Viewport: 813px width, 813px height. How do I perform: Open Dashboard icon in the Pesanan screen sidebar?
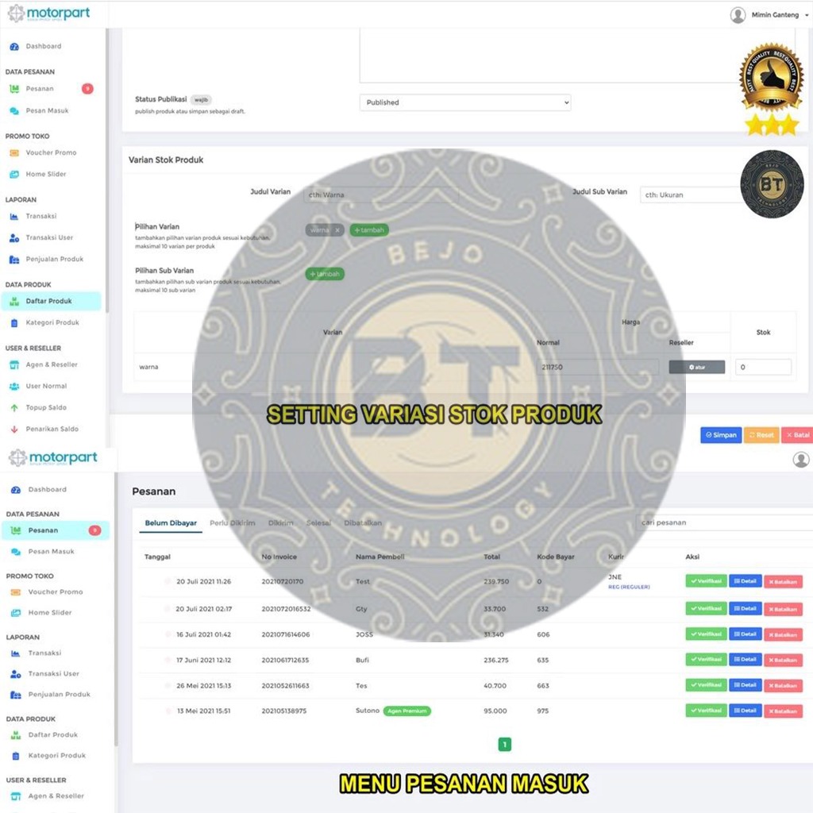(16, 489)
